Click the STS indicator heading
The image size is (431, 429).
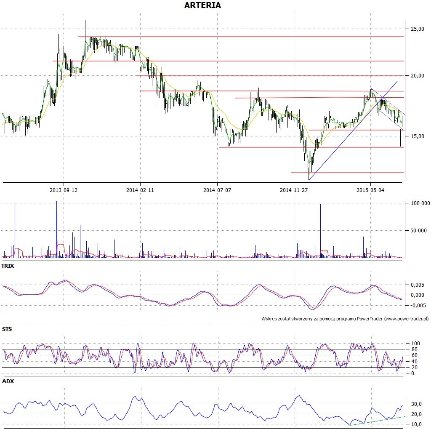(7, 329)
